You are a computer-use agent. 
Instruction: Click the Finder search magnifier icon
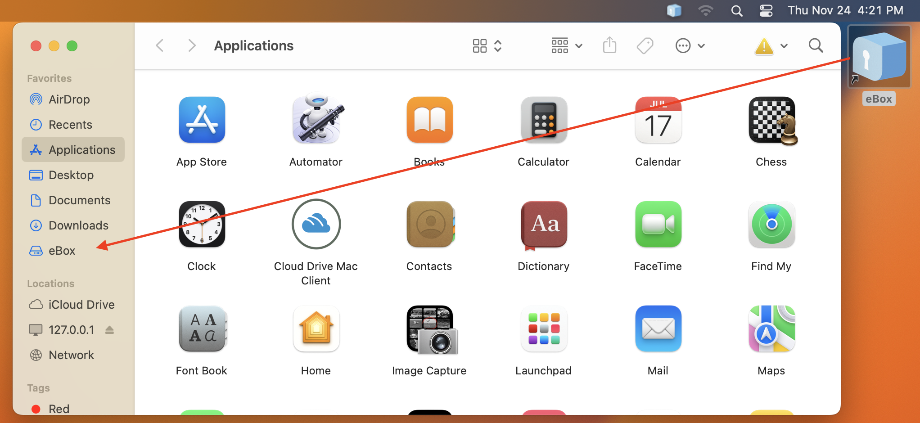click(816, 45)
